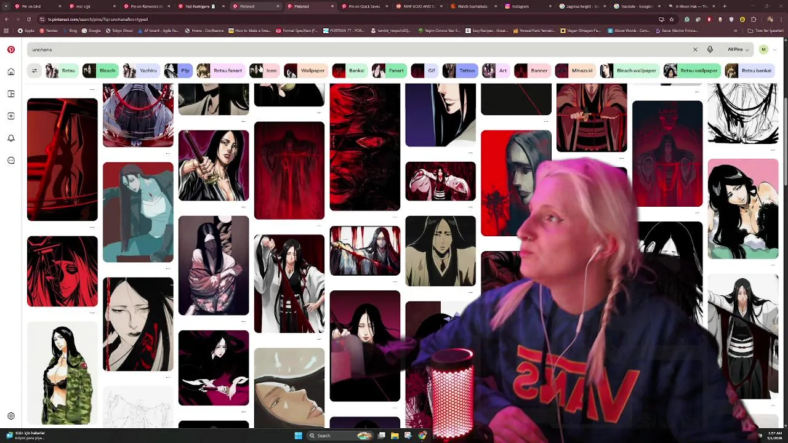Image resolution: width=788 pixels, height=443 pixels.
Task: Filter results by the Gif chip
Action: pyautogui.click(x=425, y=71)
